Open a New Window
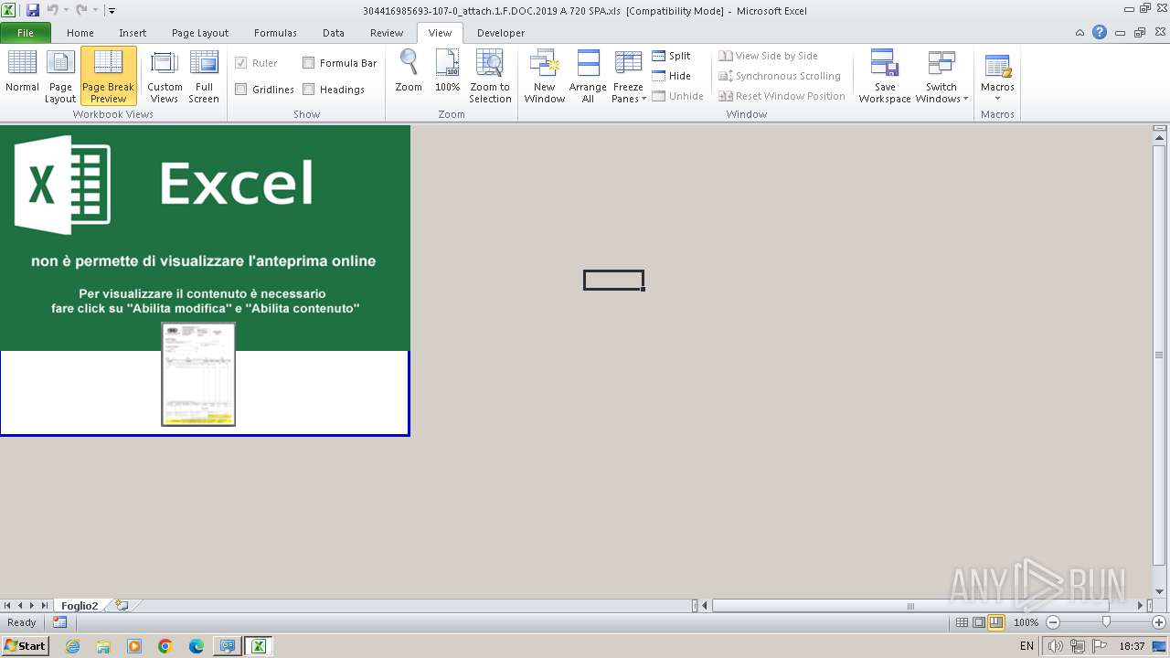 (545, 77)
